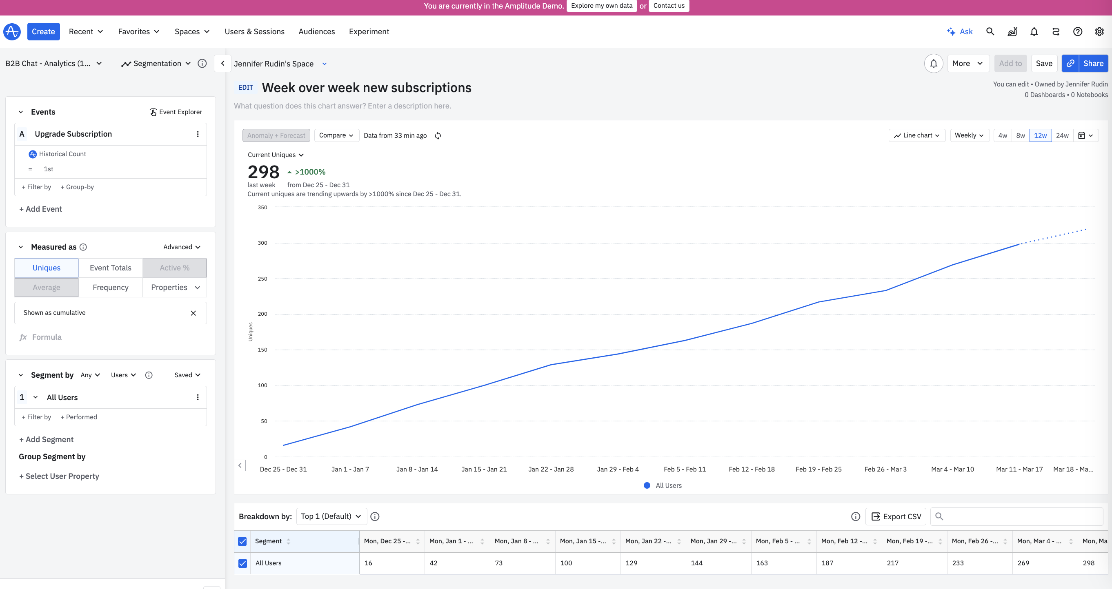1112x589 pixels.
Task: Open the Ask AI assistant
Action: tap(960, 31)
